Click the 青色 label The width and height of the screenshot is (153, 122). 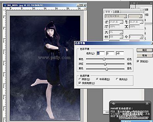coord(81,59)
